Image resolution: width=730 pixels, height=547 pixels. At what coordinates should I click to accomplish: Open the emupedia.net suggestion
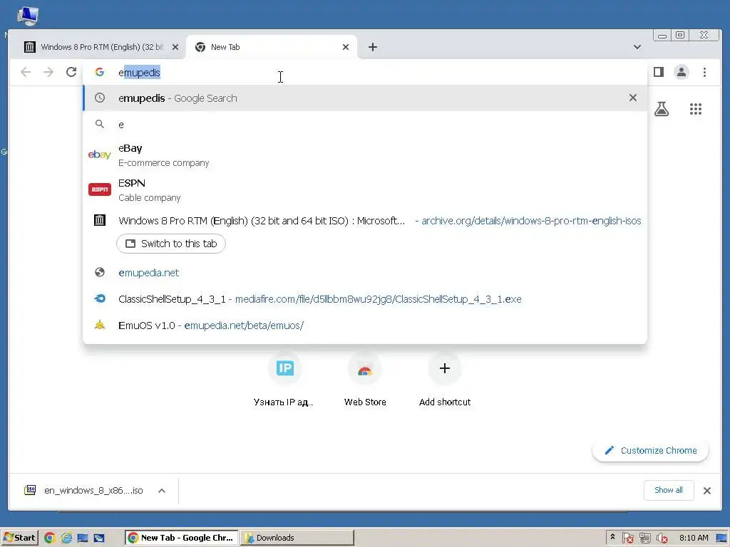tap(365, 273)
